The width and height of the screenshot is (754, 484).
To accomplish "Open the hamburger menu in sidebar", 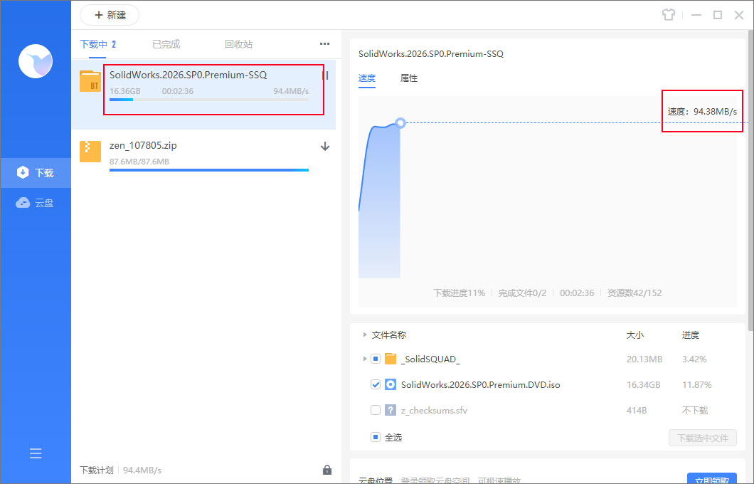I will 36,453.
